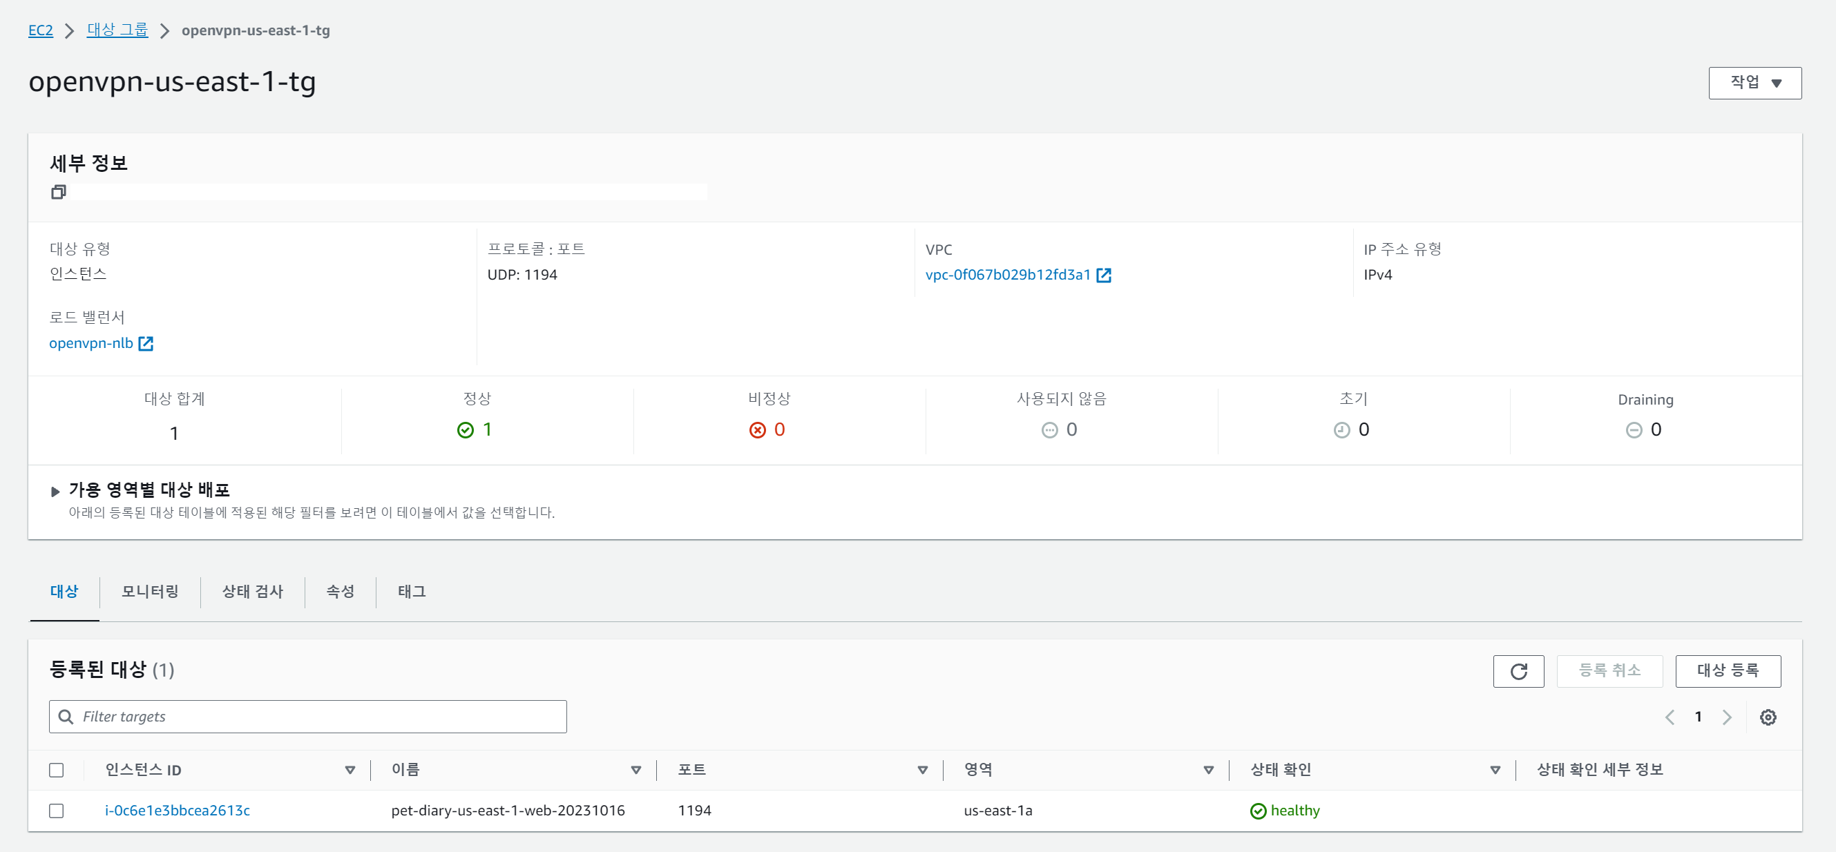Sort by 이름 column arrow
The image size is (1836, 852).
point(635,770)
